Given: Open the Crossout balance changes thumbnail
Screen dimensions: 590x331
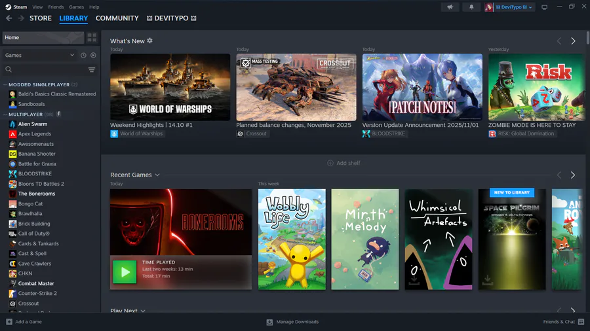Looking at the screenshot, I should tap(296, 87).
